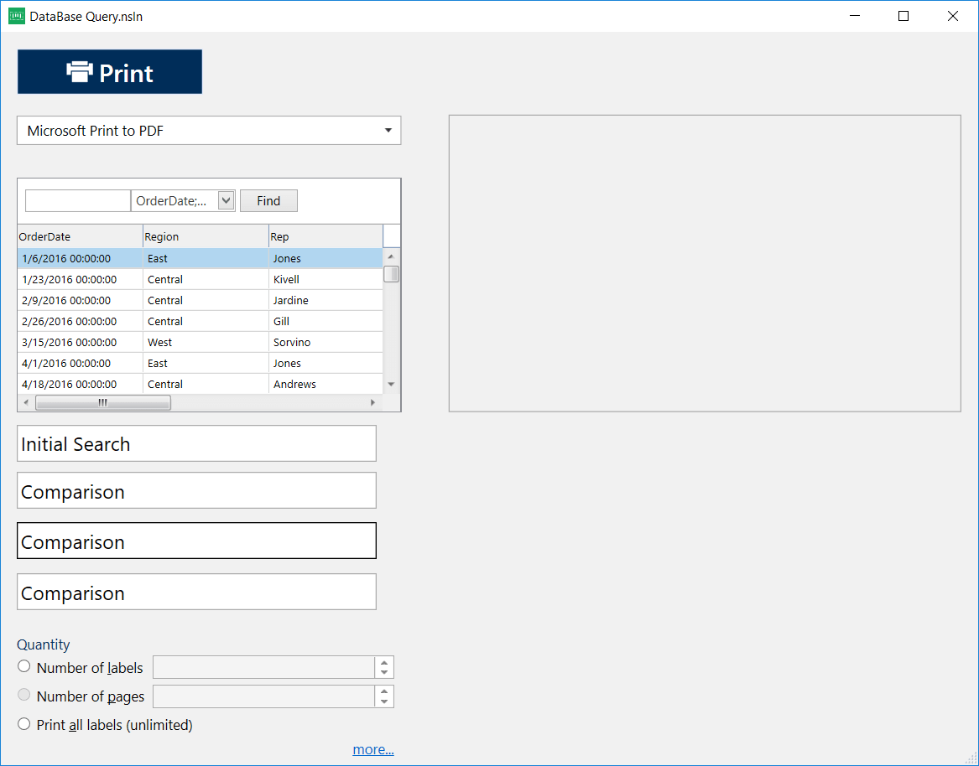This screenshot has height=766, width=979.
Task: Select the row dated 2/26/2016 00:00:00
Action: [200, 321]
